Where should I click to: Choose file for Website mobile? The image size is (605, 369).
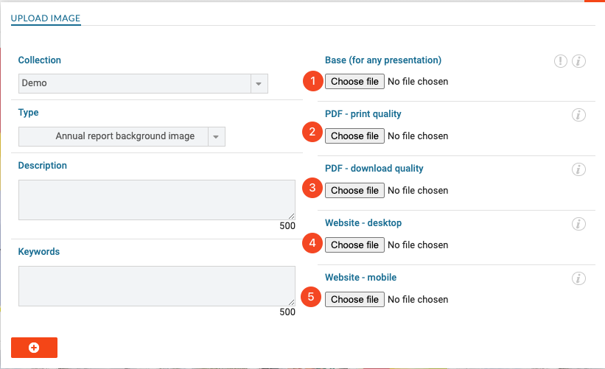coord(354,299)
